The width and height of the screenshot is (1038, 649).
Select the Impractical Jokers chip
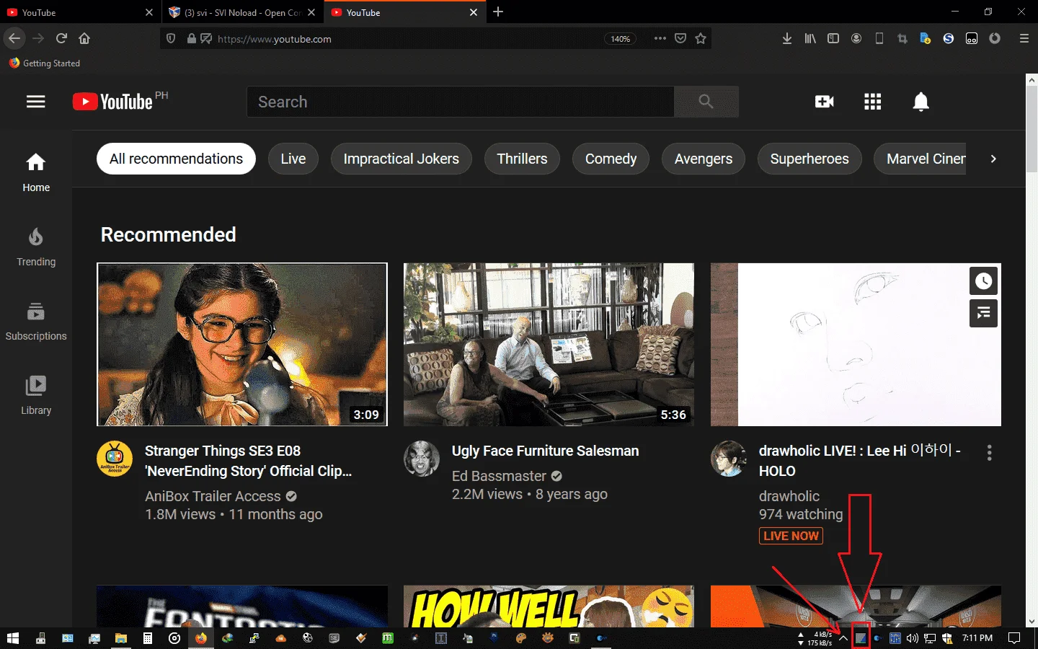(x=401, y=159)
